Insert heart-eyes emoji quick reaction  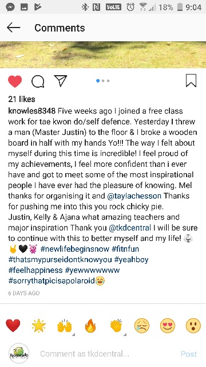[x=168, y=326]
